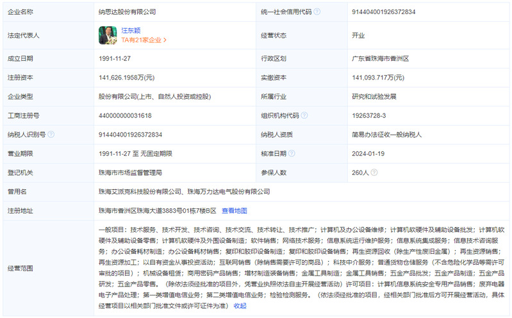Click help icon next to 统一社会信用代码
Screen dimensions: 512x318
click(317, 12)
